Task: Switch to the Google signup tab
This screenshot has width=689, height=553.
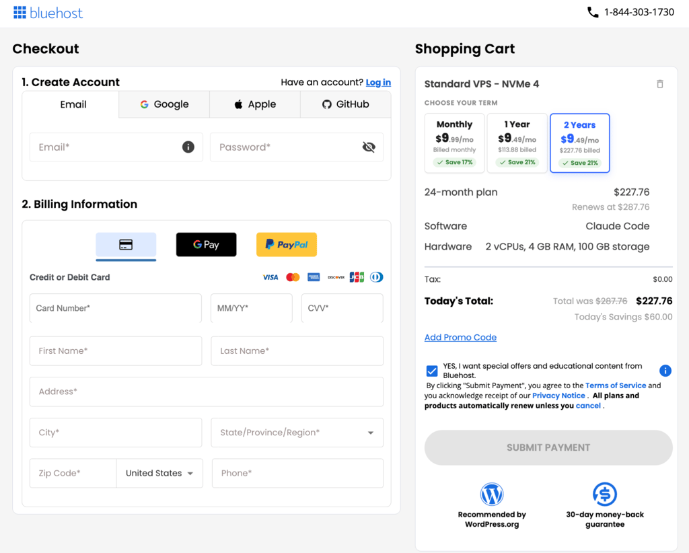Action: [x=164, y=104]
